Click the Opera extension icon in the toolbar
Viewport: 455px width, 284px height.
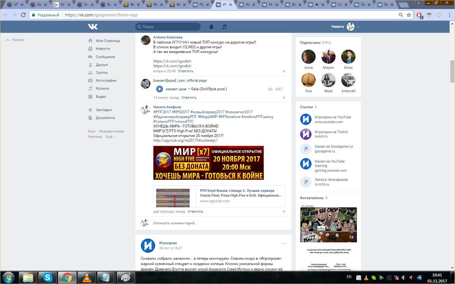419,15
